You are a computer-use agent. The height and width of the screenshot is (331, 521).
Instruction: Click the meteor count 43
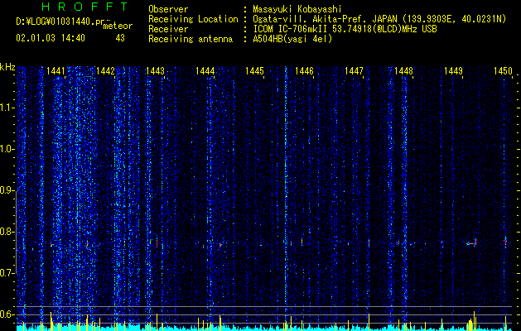(x=120, y=38)
